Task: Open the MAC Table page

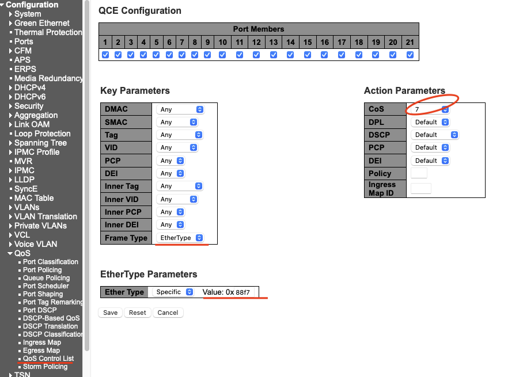Action: (34, 198)
